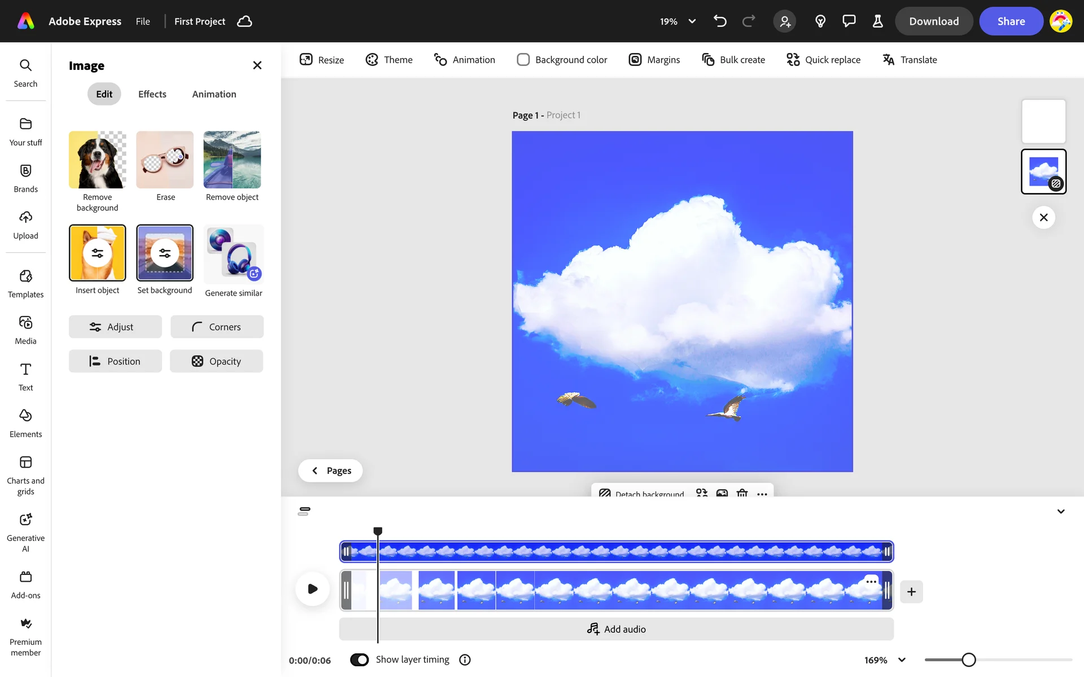Toggle the Background color checkbox
1084x677 pixels.
click(x=523, y=60)
